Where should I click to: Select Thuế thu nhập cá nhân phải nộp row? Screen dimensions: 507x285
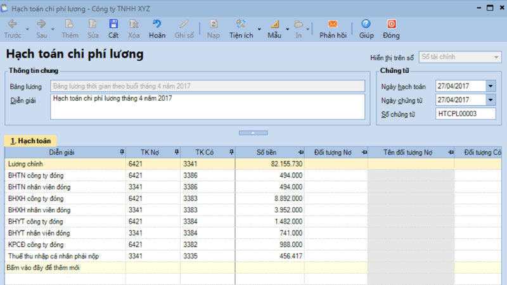coord(253,256)
